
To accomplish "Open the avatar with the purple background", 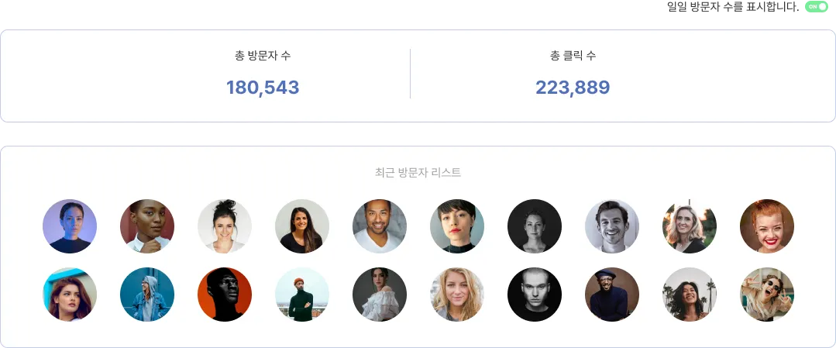I will pos(70,226).
